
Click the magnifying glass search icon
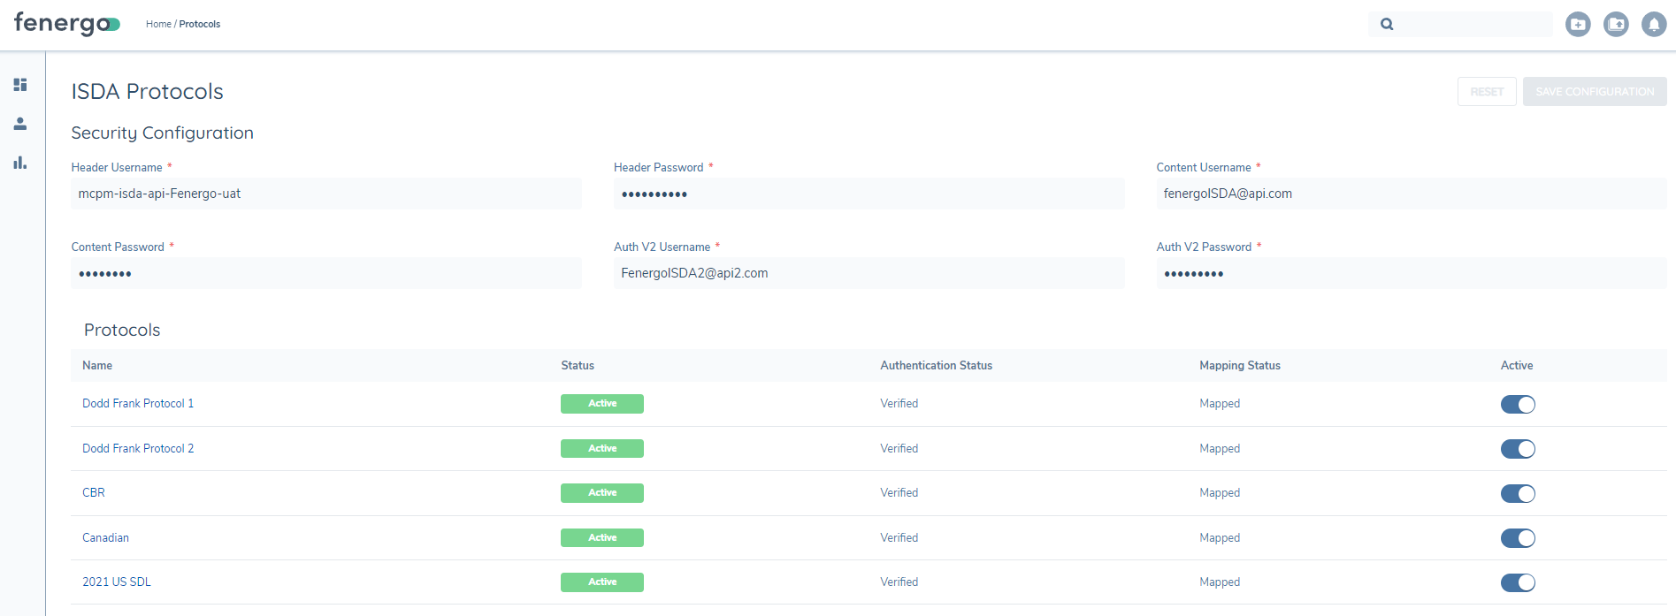[1387, 25]
